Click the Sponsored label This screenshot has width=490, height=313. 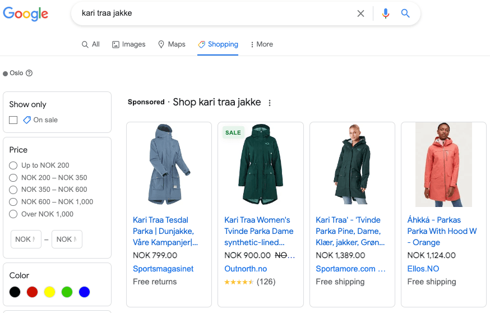tap(146, 102)
